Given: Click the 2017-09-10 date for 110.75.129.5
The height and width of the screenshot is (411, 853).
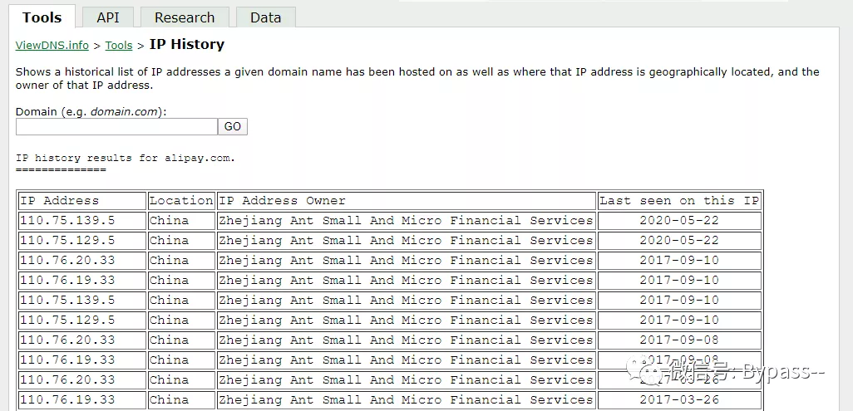Looking at the screenshot, I should [x=679, y=320].
